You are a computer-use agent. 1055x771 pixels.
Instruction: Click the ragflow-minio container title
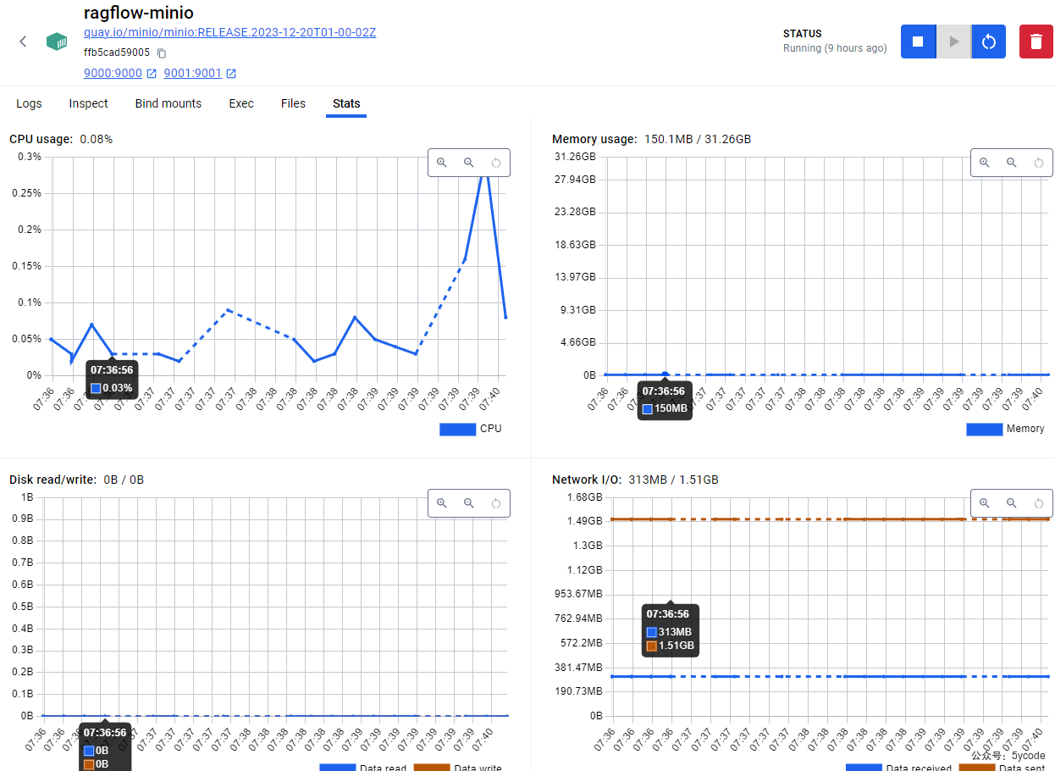click(x=138, y=13)
